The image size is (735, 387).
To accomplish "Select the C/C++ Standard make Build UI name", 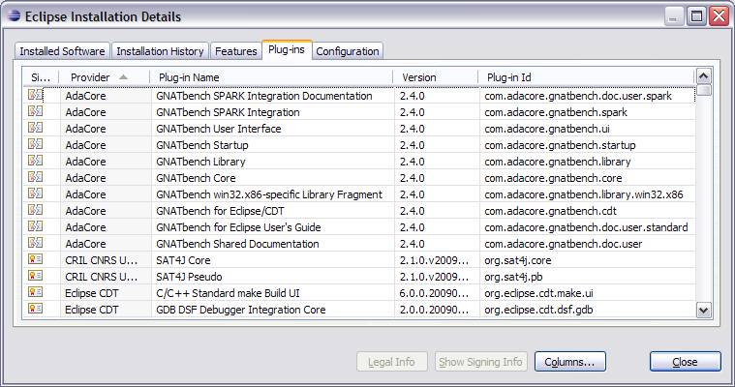I will tap(228, 293).
